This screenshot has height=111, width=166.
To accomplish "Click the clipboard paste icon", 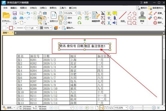I will tap(45, 18).
